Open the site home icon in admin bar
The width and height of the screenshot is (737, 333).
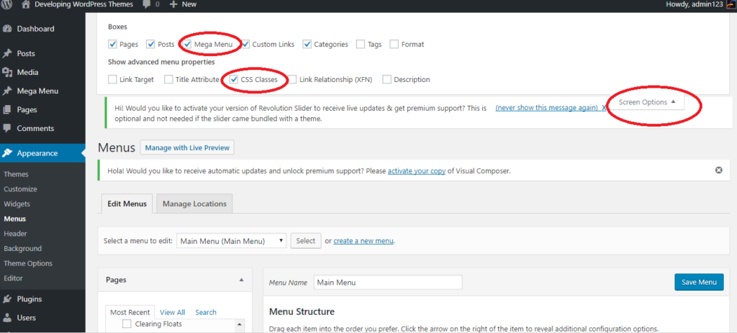[25, 4]
